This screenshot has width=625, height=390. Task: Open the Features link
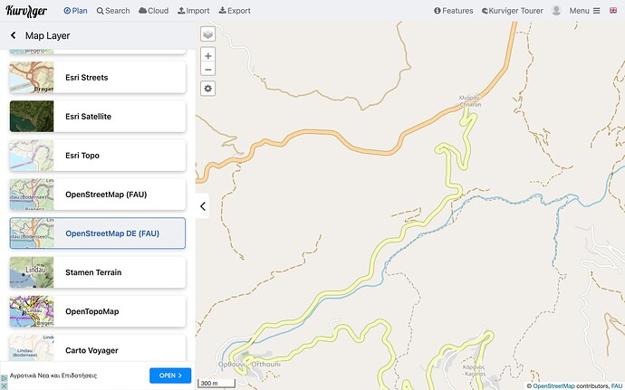tap(453, 11)
